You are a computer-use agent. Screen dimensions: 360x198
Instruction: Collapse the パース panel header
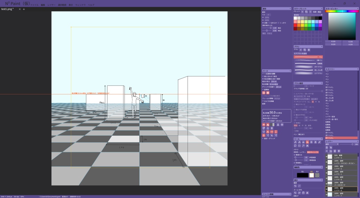(x=277, y=71)
